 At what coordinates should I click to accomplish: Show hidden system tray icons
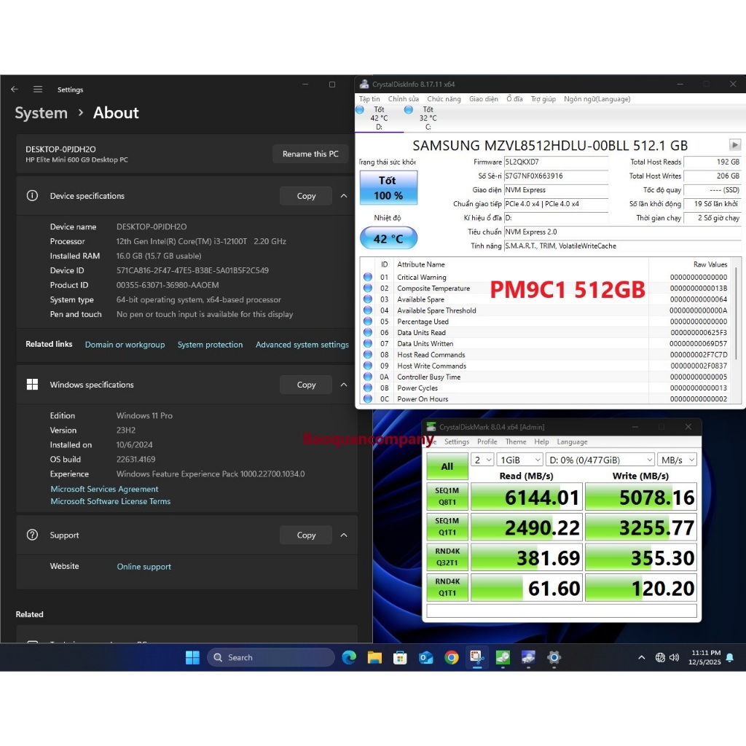point(641,657)
